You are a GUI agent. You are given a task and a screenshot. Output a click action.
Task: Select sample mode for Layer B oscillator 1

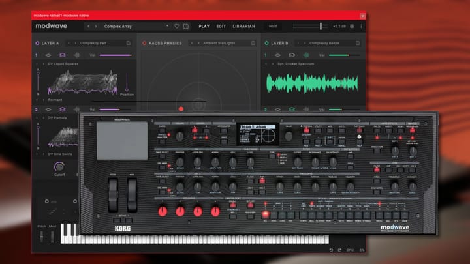[306, 55]
